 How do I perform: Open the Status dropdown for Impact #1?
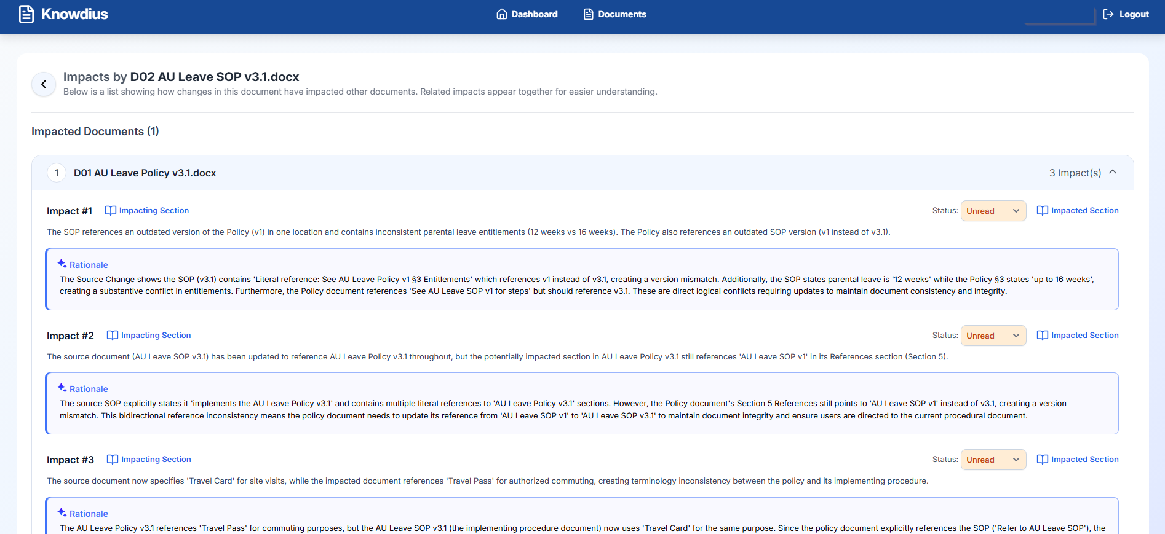click(x=993, y=211)
